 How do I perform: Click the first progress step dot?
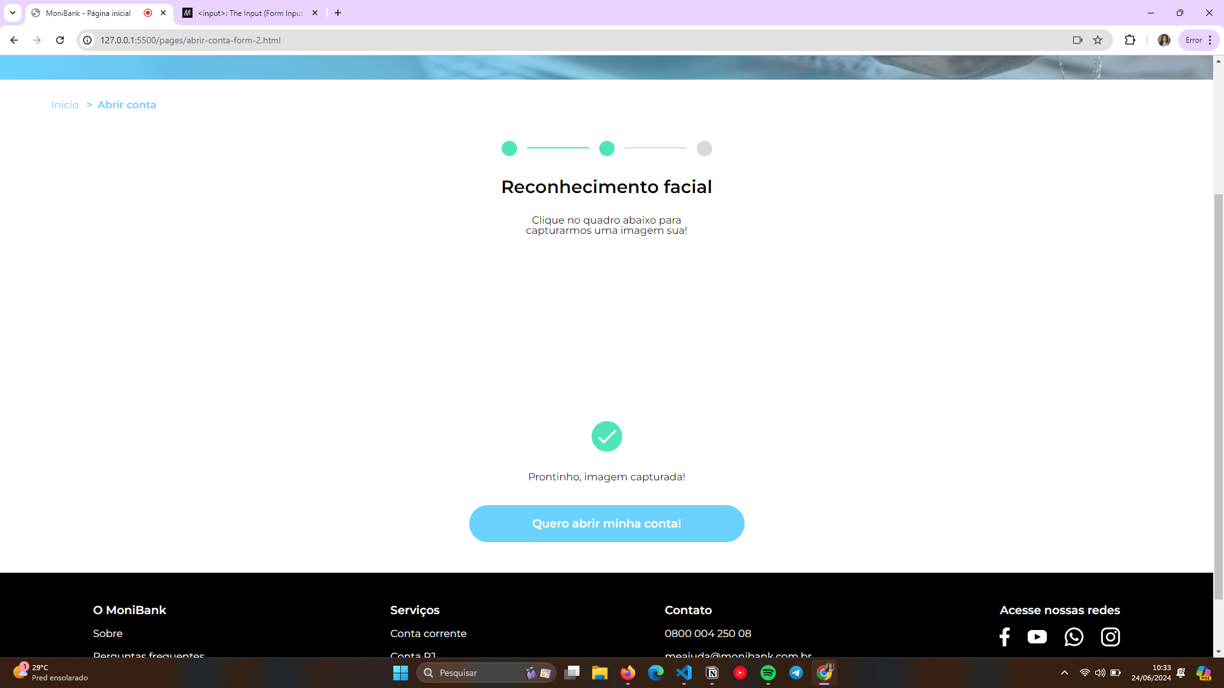pos(509,148)
